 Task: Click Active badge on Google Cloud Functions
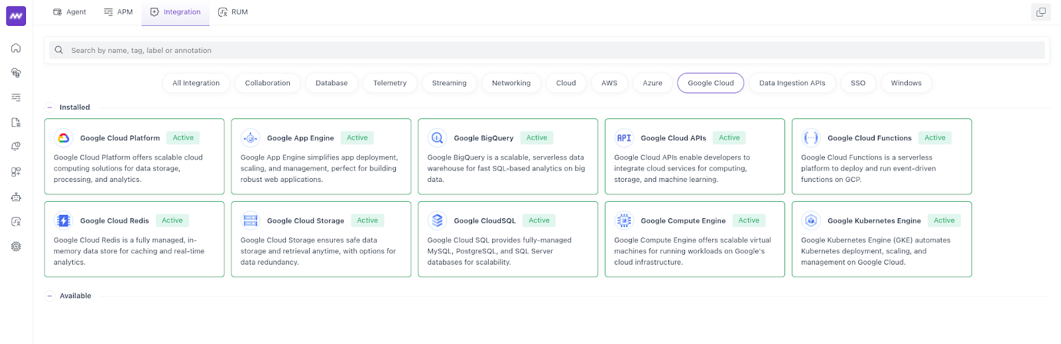pyautogui.click(x=935, y=138)
